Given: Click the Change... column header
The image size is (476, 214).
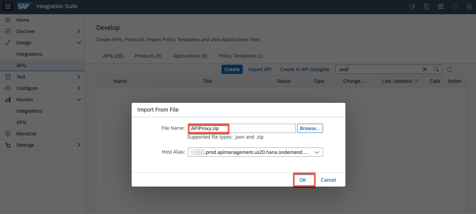Looking at the screenshot, I should coord(354,81).
